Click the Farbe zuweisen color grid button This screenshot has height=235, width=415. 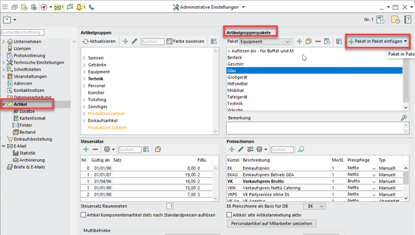pos(185,41)
